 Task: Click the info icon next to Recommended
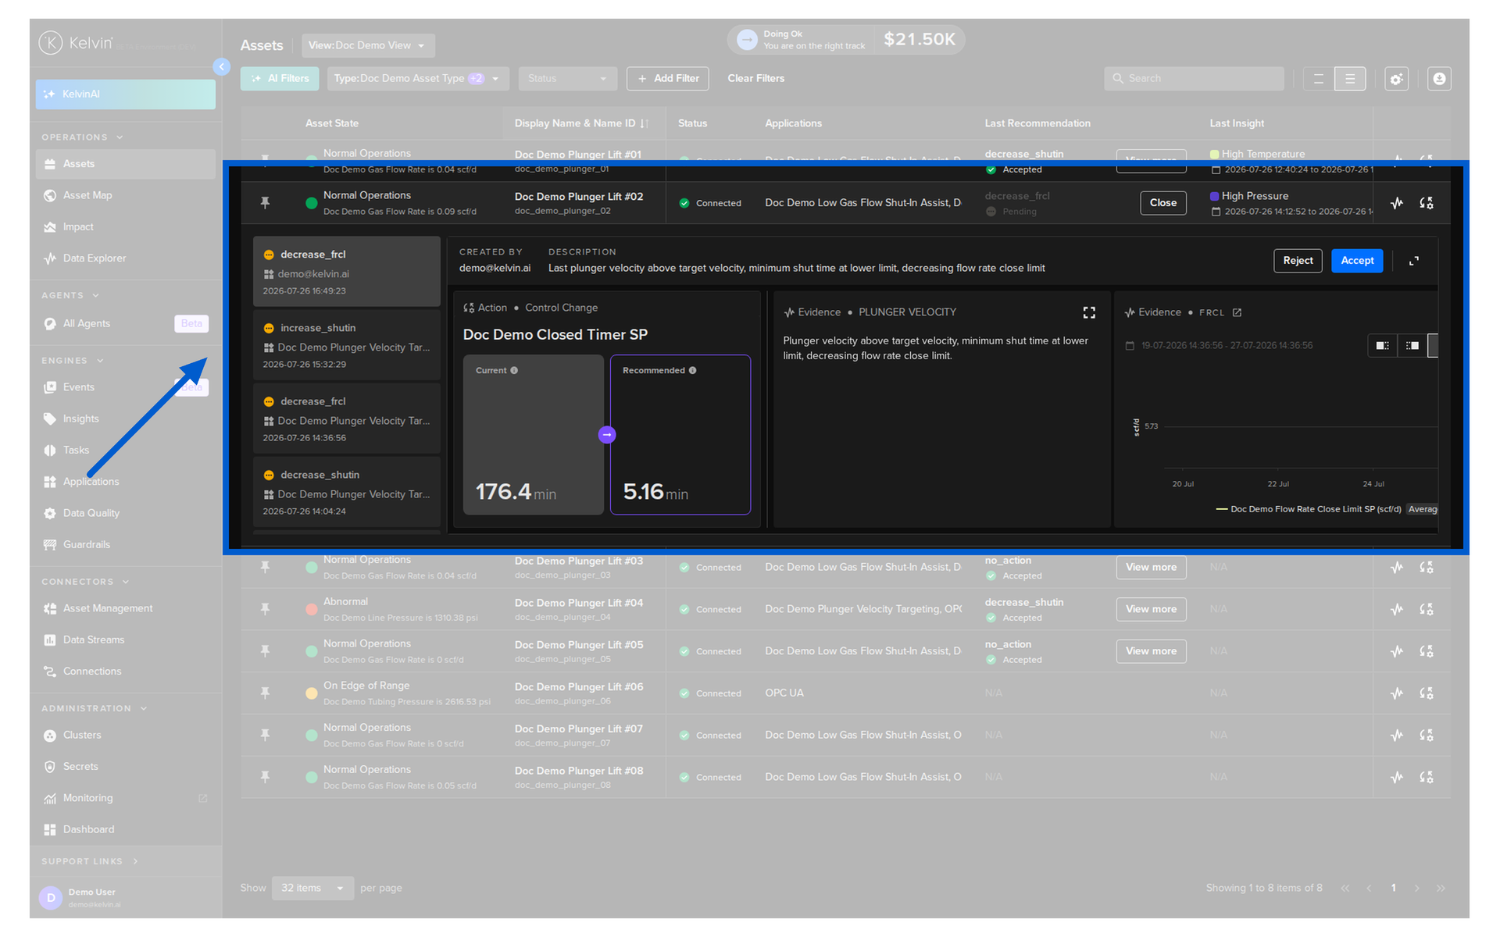692,370
